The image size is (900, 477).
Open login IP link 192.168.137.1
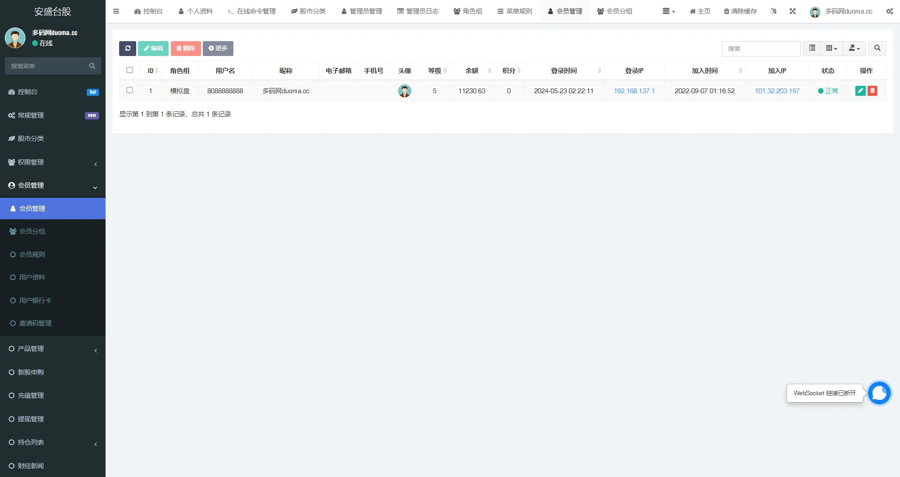coord(634,91)
